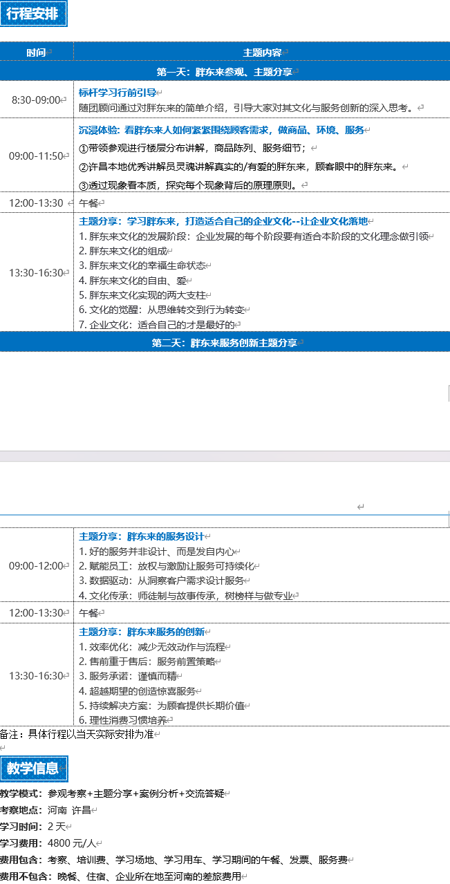450x884 pixels.
Task: Click the 12:00-13:30 cell on day one
Action: (37, 203)
